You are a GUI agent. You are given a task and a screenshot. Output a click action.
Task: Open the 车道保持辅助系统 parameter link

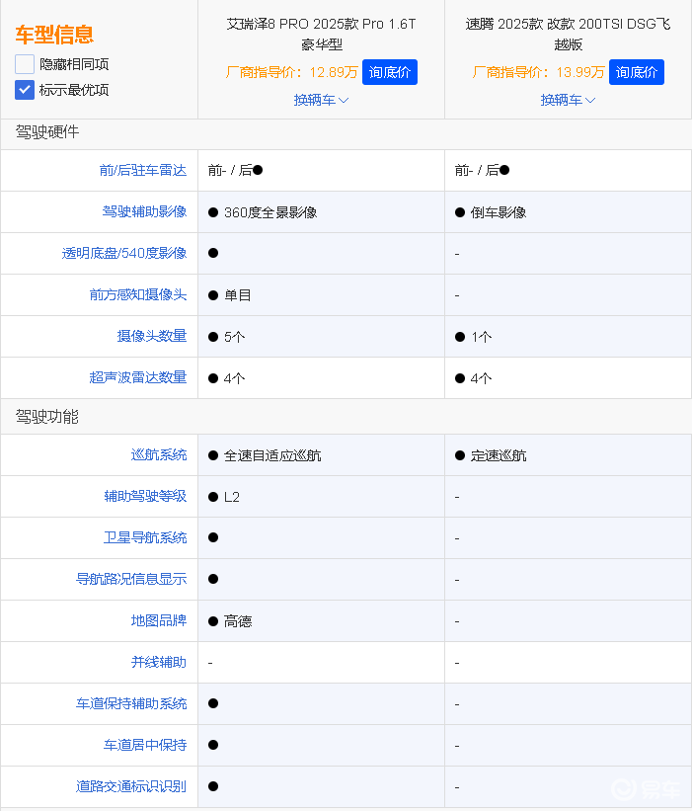[x=131, y=703]
